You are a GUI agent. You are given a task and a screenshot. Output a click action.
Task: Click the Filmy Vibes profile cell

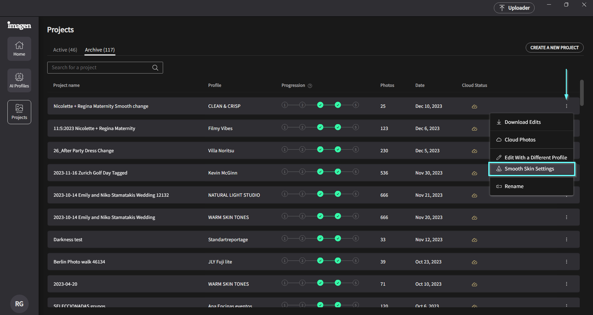click(x=220, y=128)
